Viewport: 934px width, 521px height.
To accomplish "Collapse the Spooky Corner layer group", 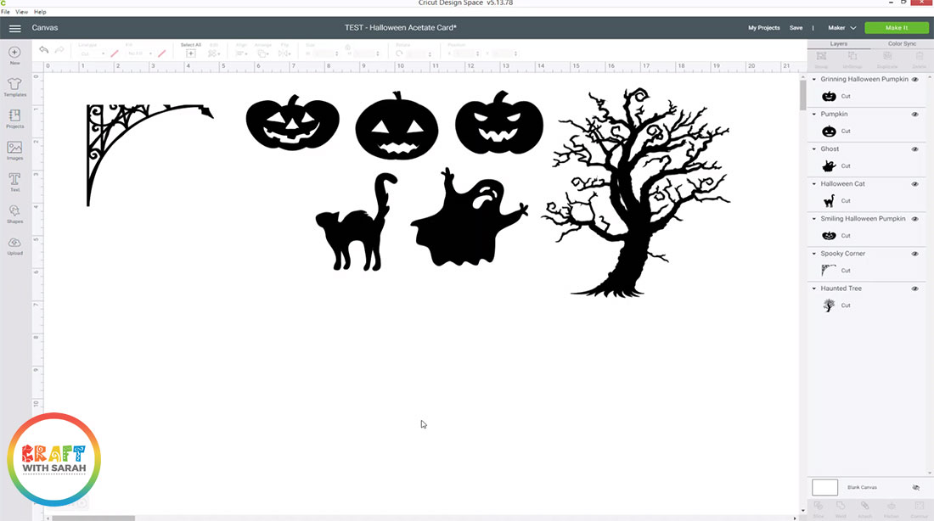I will (x=814, y=254).
